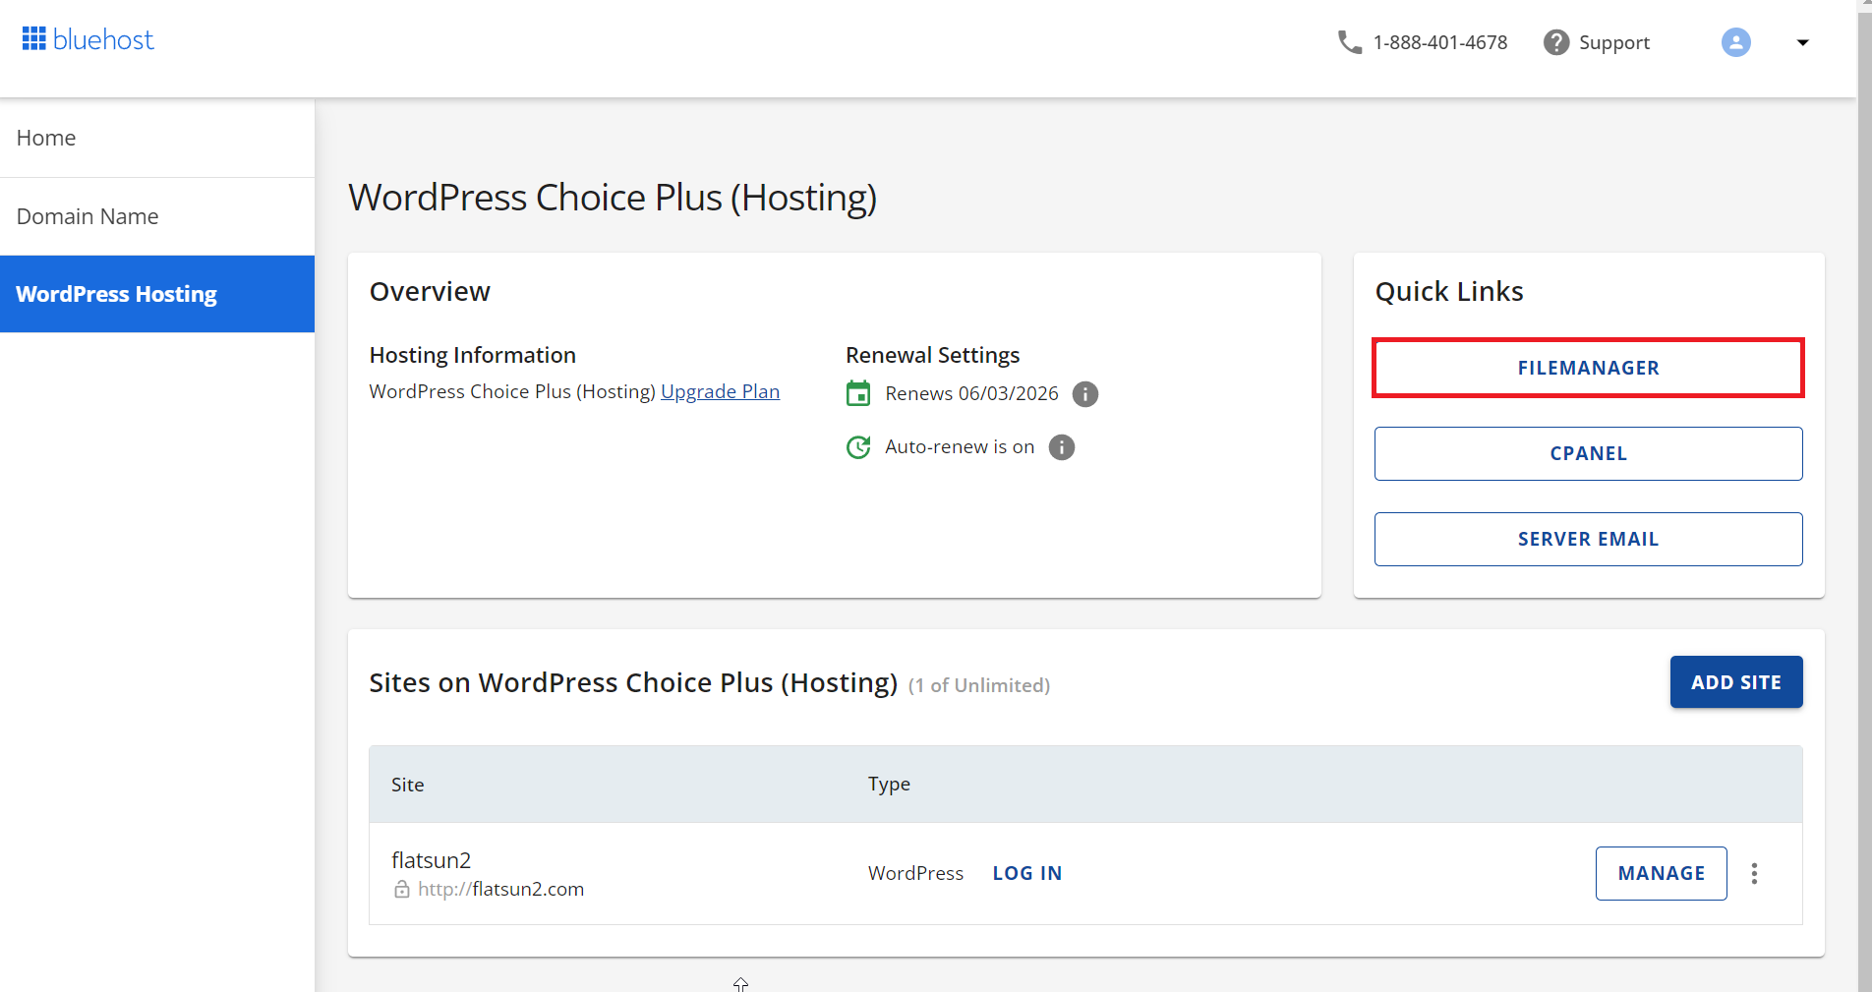Click the '(1 of Unlimited)' text
The height and width of the screenshot is (992, 1872).
tap(979, 685)
